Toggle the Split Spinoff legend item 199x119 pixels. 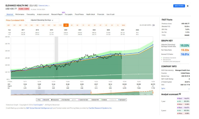coord(122,100)
